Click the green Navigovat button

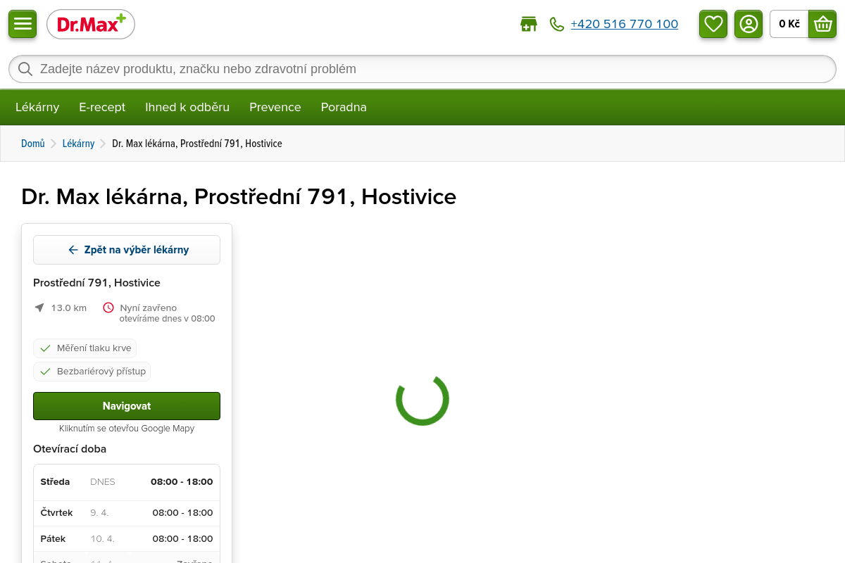point(127,406)
